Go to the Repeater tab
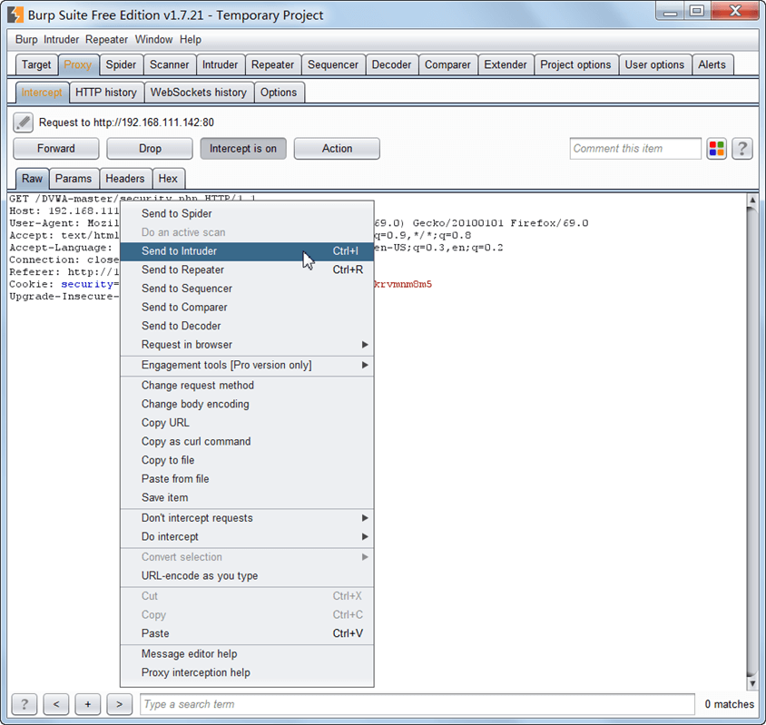This screenshot has height=725, width=766. [x=272, y=64]
